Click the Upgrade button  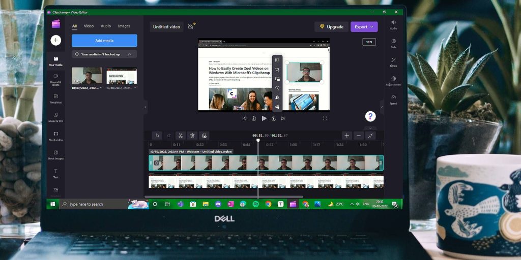pos(331,27)
